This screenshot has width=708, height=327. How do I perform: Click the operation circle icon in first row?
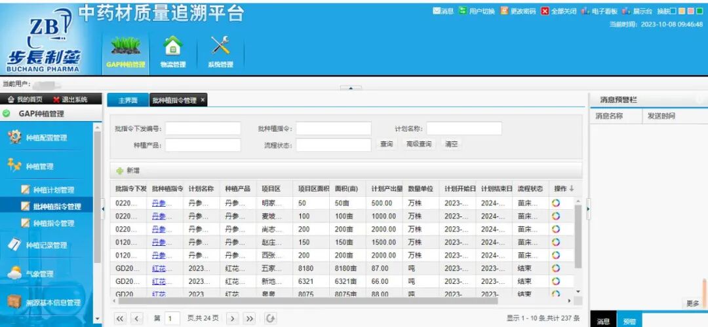point(556,203)
